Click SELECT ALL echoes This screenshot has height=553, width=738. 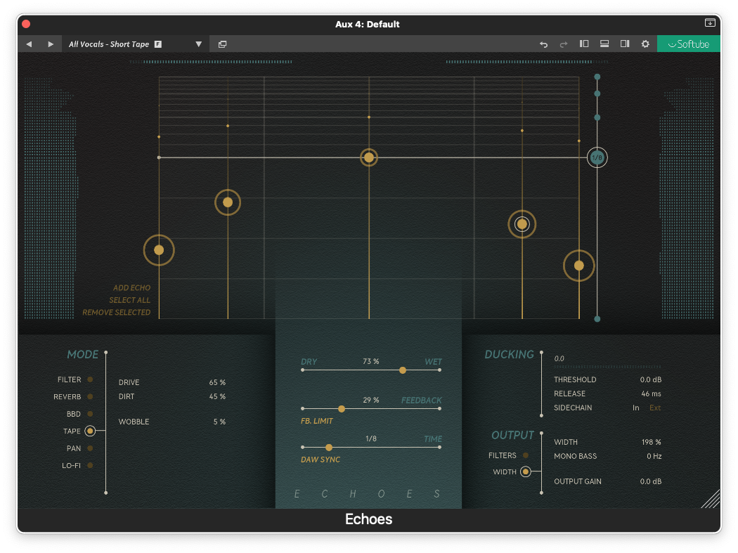[130, 300]
